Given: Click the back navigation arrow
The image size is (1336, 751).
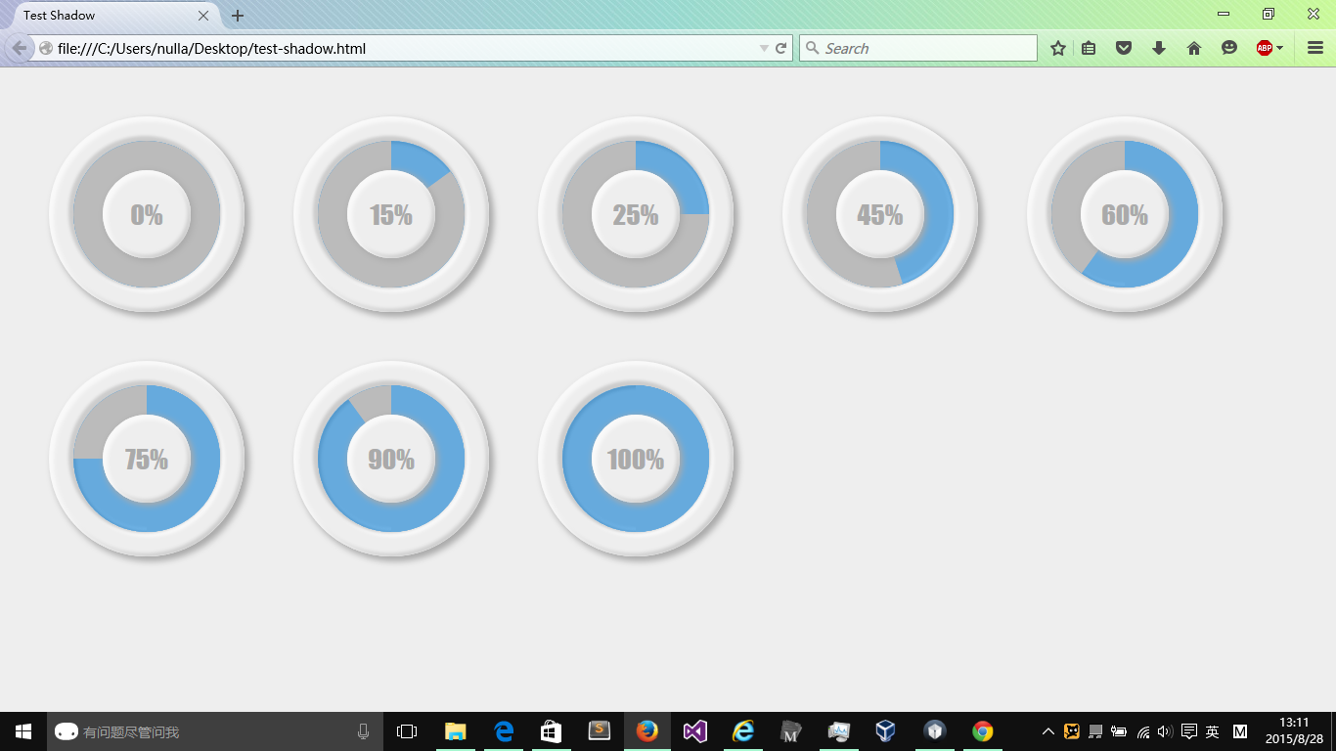Looking at the screenshot, I should (x=20, y=48).
